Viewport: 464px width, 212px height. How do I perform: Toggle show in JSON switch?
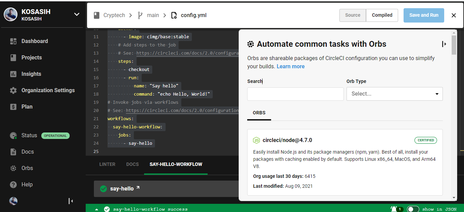click(413, 209)
